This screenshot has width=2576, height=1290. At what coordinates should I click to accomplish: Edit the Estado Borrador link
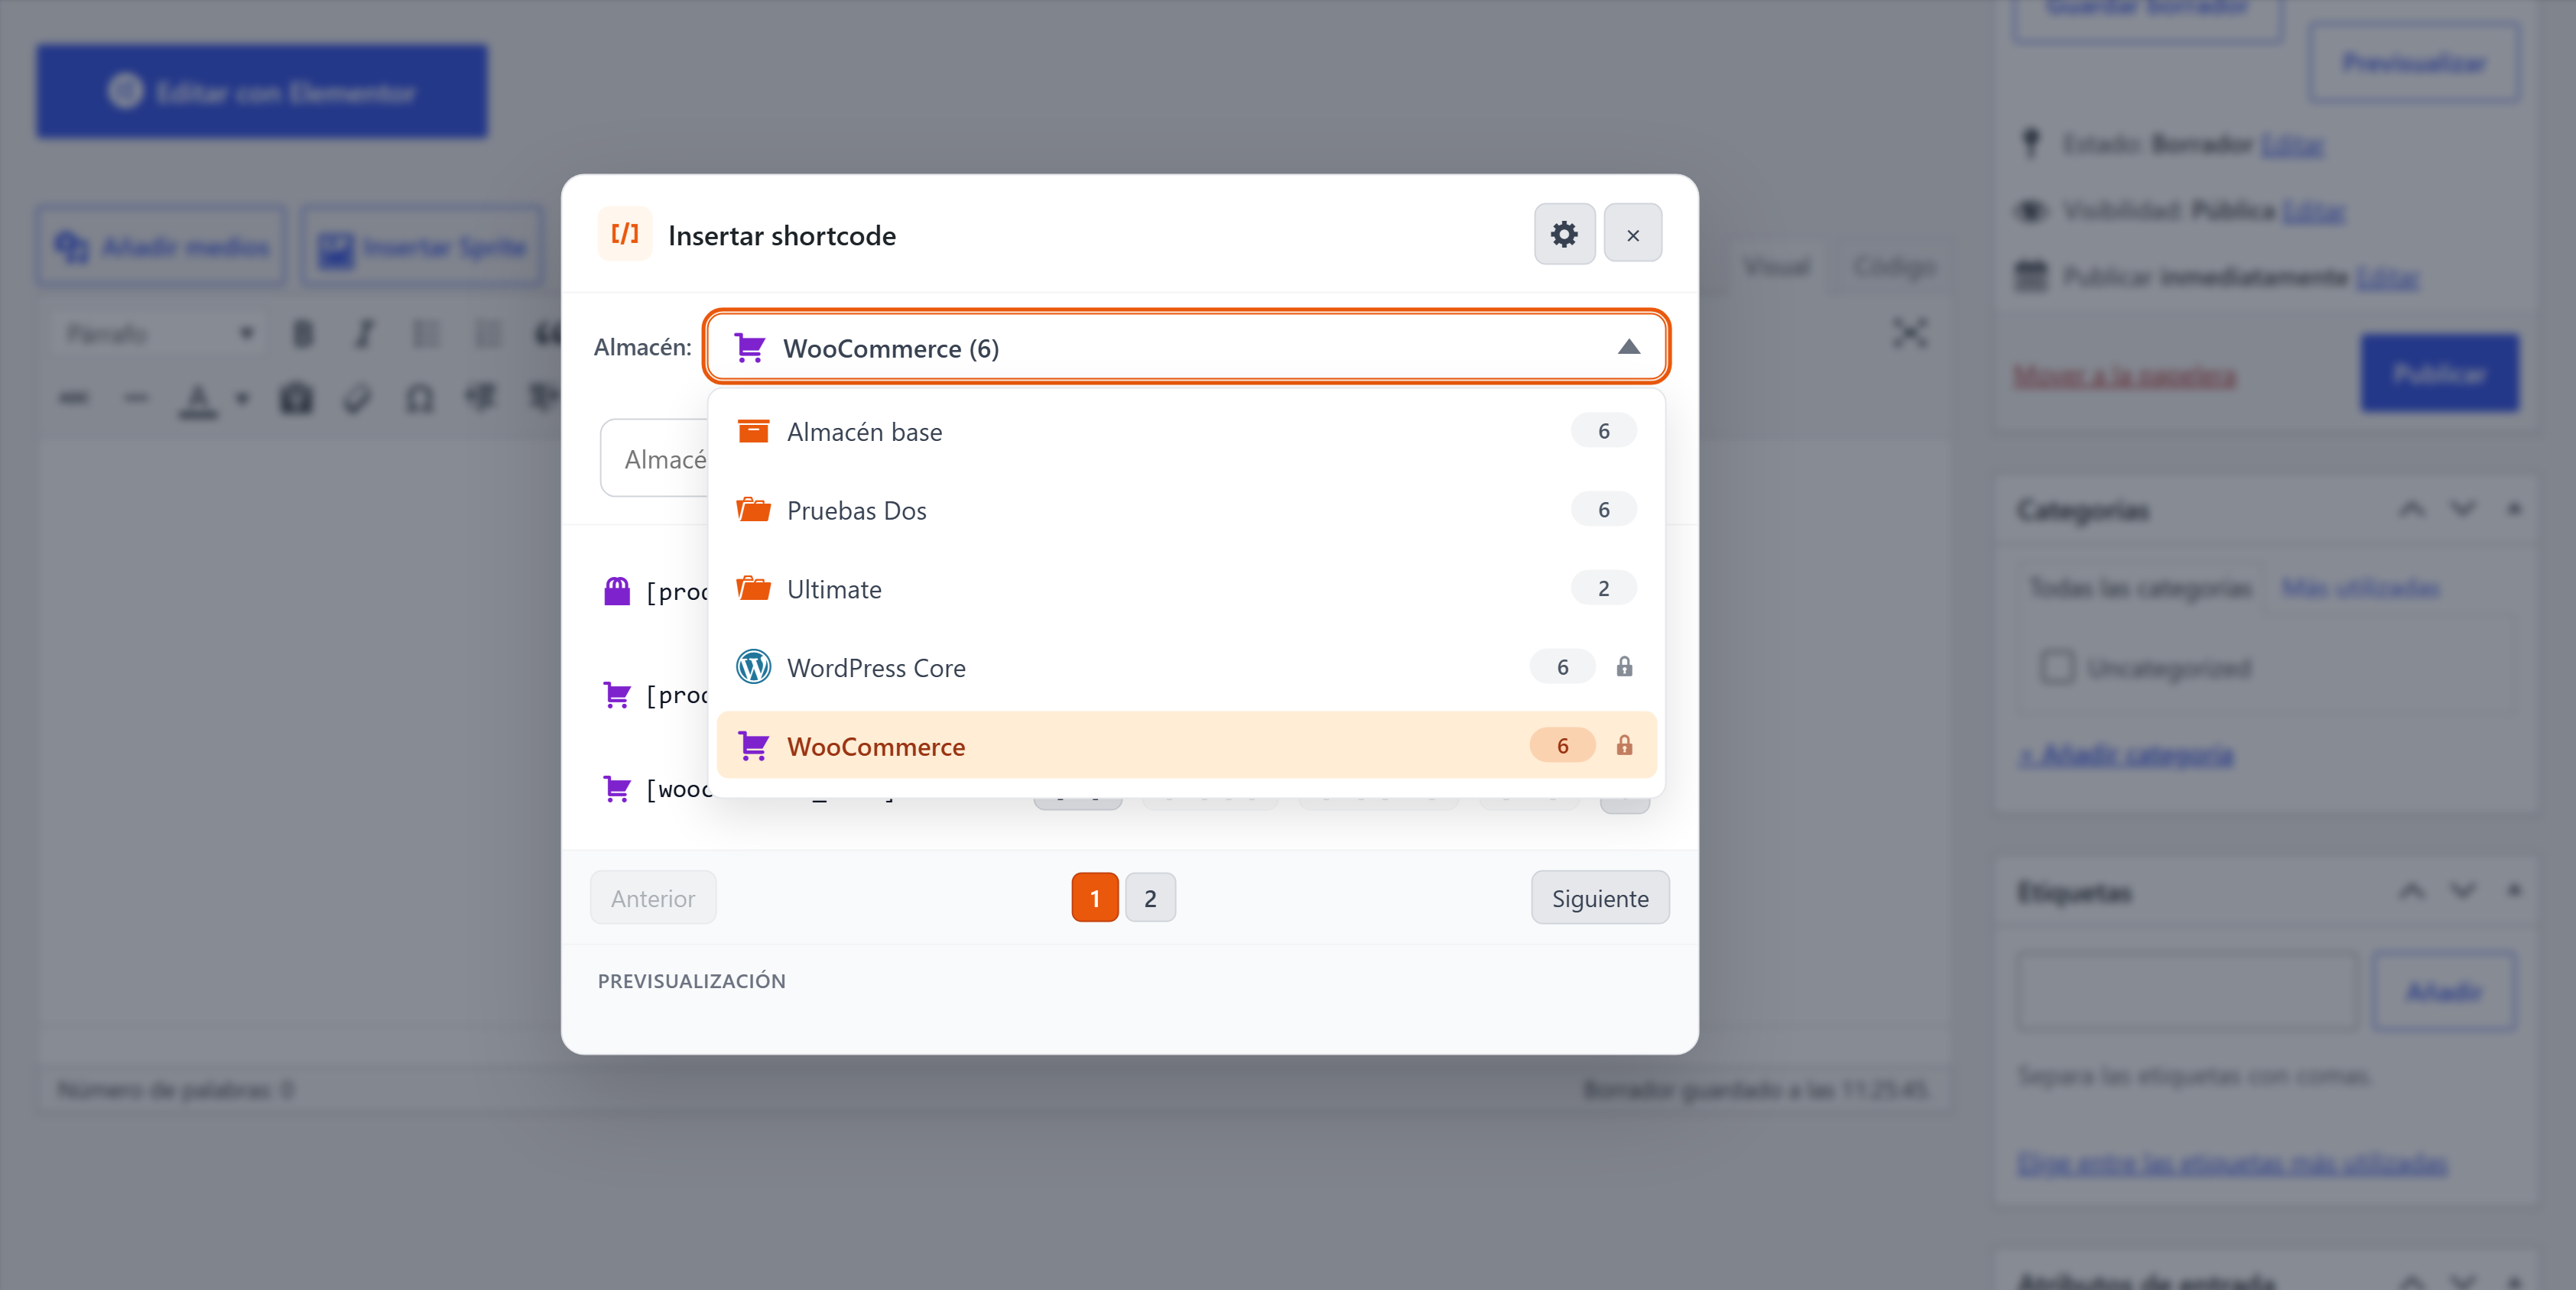[x=2292, y=145]
